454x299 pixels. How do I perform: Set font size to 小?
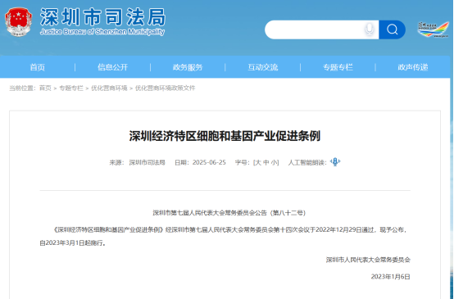point(274,162)
